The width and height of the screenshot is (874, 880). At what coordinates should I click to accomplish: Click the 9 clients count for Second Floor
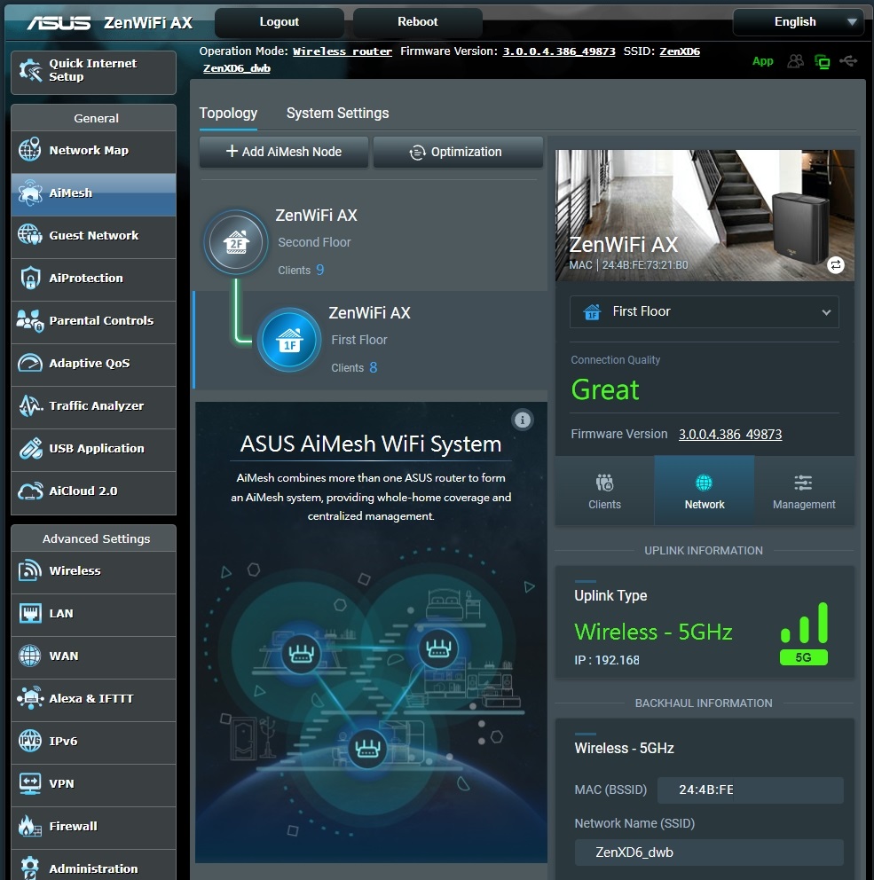320,270
